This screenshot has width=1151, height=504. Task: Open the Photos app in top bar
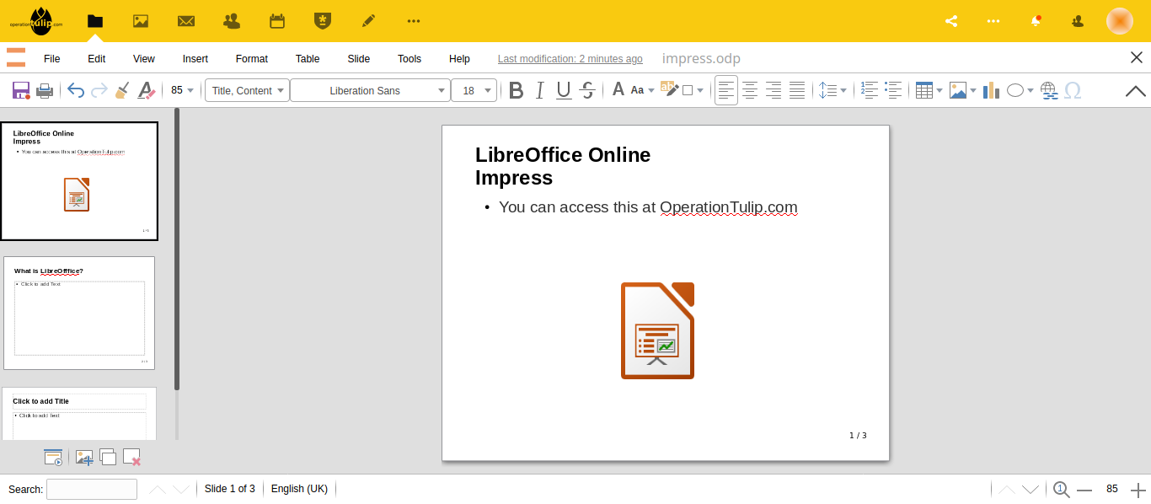coord(141,21)
